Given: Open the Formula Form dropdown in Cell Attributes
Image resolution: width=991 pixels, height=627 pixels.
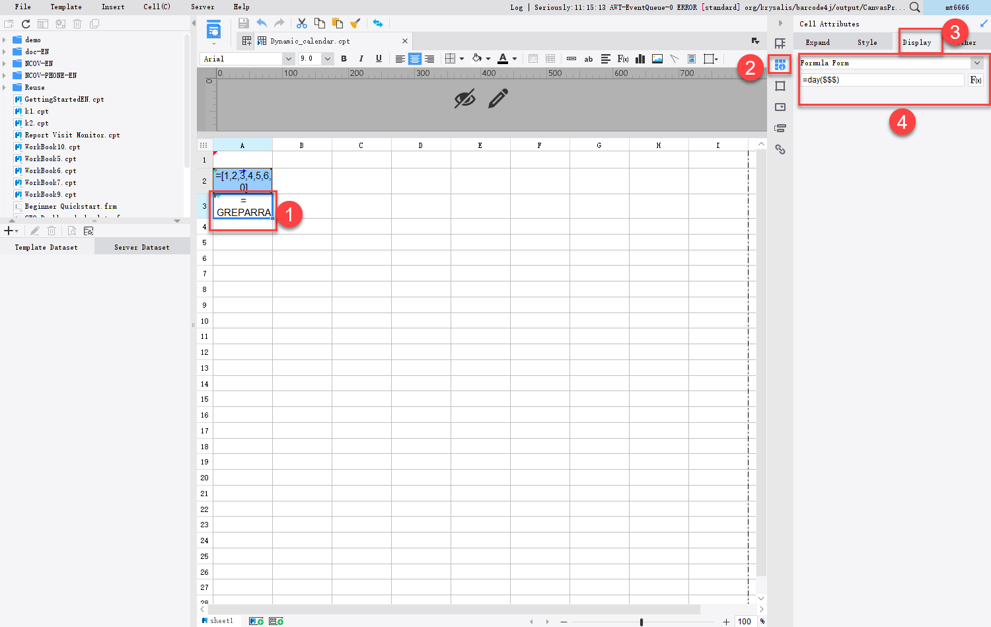Looking at the screenshot, I should (977, 63).
